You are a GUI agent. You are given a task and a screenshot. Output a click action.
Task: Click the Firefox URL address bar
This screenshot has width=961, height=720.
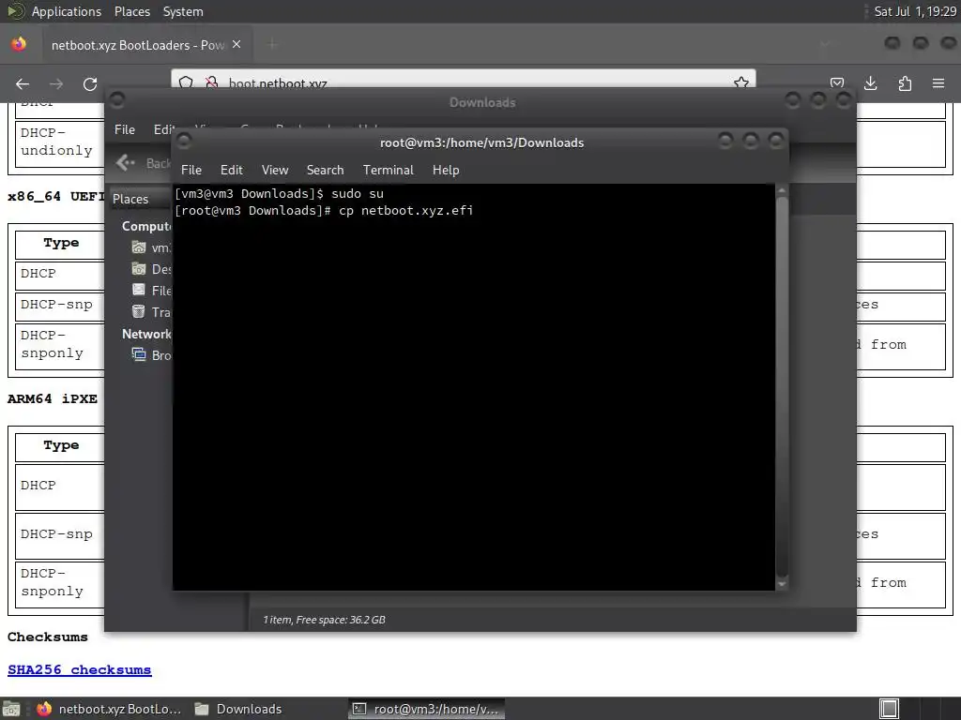tap(463, 82)
